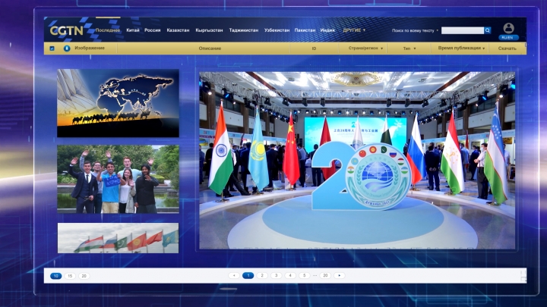
Task: Click the blue info icon beside Изображение
Action: click(67, 48)
